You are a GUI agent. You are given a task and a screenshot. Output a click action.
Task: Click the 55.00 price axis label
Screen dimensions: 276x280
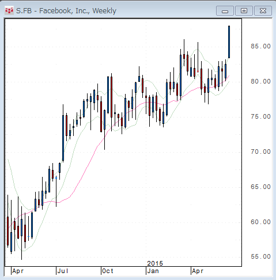[260, 256]
